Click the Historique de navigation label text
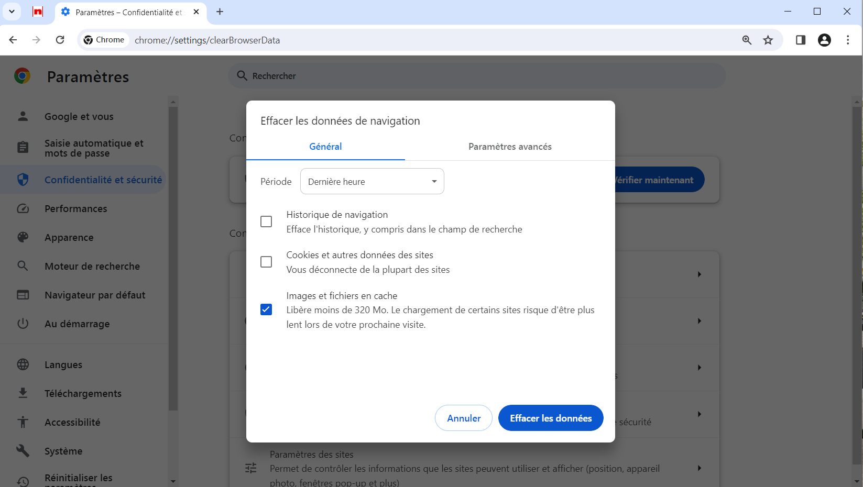Viewport: 863px width, 487px height. 337,215
